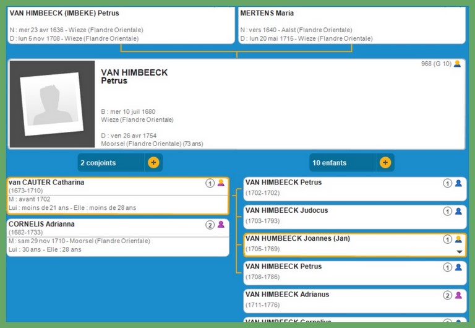The image size is (475, 328).
Task: Click the profile photo placeholder of Petrus
Action: 51,104
